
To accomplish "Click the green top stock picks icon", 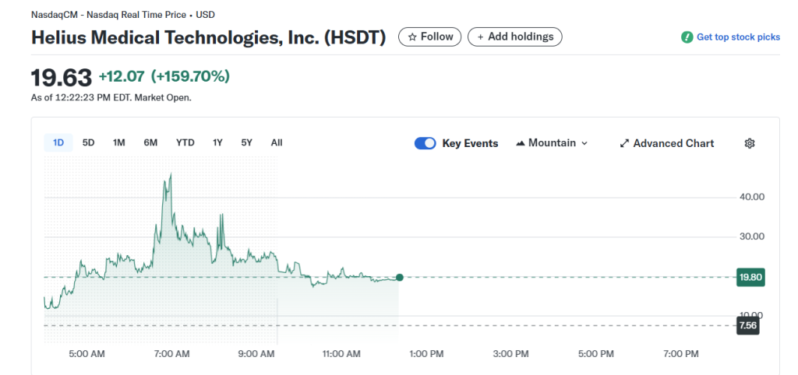I will tap(687, 37).
